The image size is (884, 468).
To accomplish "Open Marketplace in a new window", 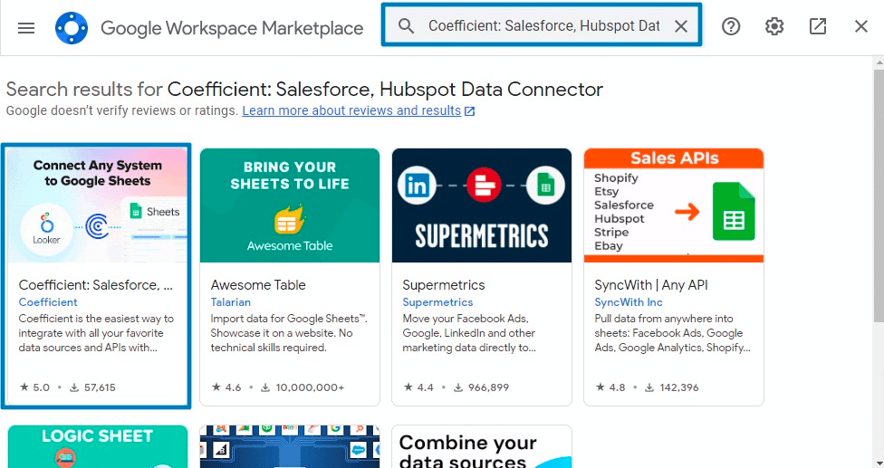I will point(818,26).
